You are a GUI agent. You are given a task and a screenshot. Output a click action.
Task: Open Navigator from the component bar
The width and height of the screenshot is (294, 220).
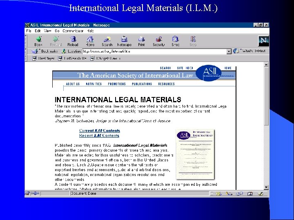[218, 194]
